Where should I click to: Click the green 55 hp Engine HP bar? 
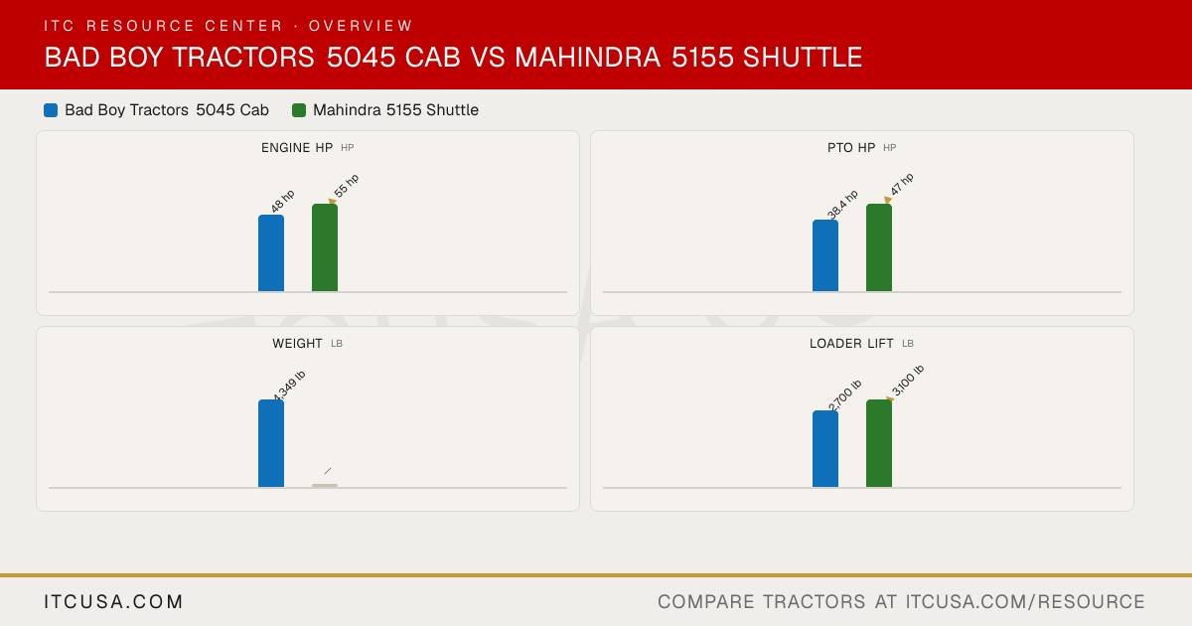325,247
